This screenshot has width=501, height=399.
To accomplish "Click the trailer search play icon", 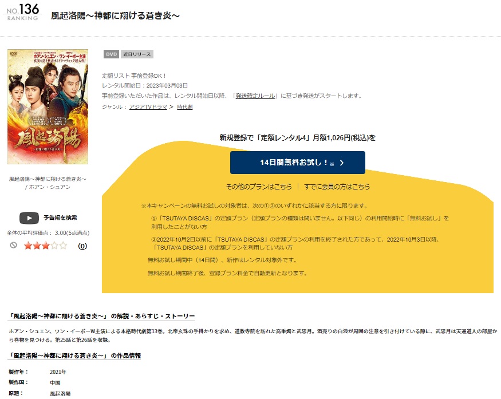I will pyautogui.click(x=29, y=218).
